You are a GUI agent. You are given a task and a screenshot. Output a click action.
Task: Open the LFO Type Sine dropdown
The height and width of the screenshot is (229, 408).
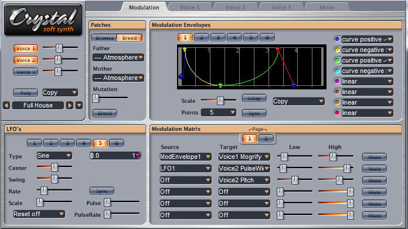click(54, 155)
